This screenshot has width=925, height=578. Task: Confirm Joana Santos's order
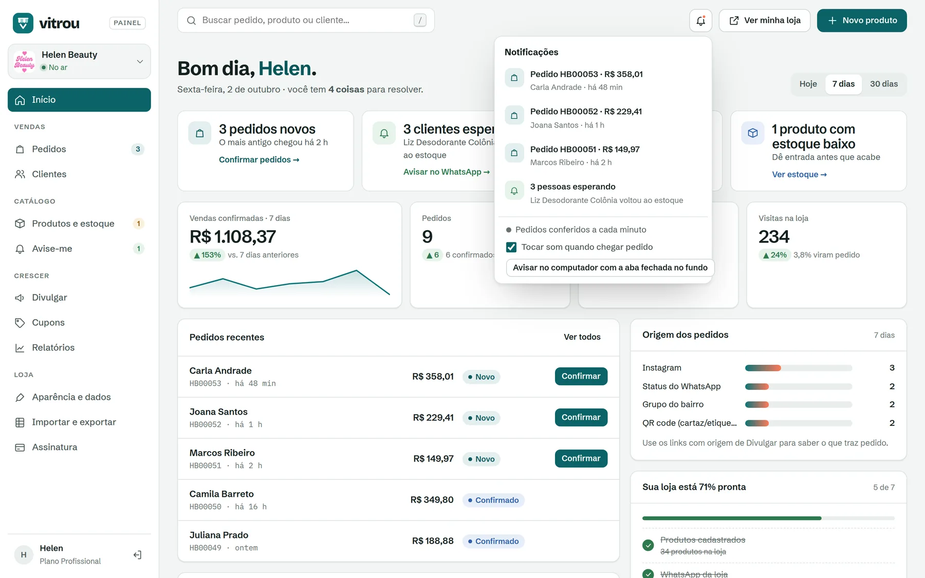tap(581, 418)
